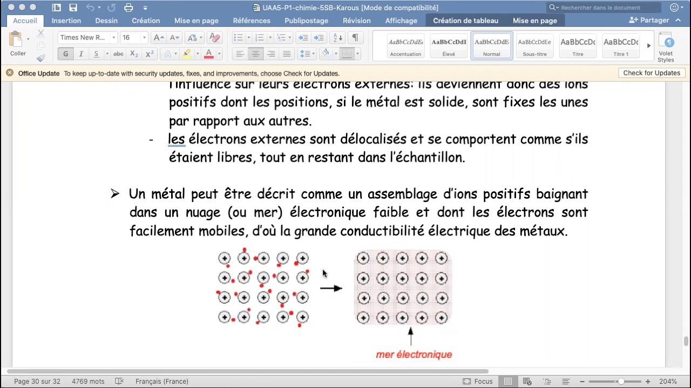The image size is (691, 388).
Task: Print the document using printer icon
Action: [128, 8]
